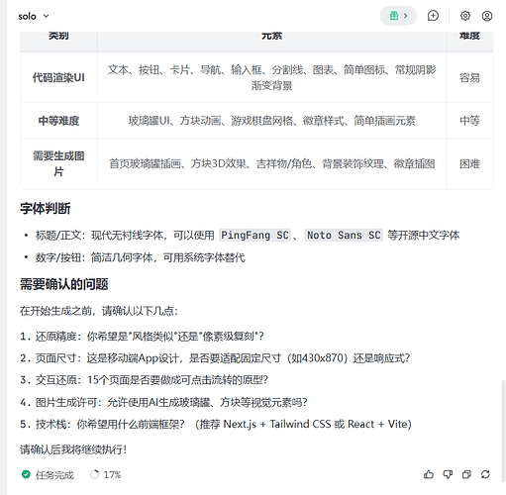The height and width of the screenshot is (495, 506).
Task: Click question 5 about 技术栈
Action: (x=216, y=424)
